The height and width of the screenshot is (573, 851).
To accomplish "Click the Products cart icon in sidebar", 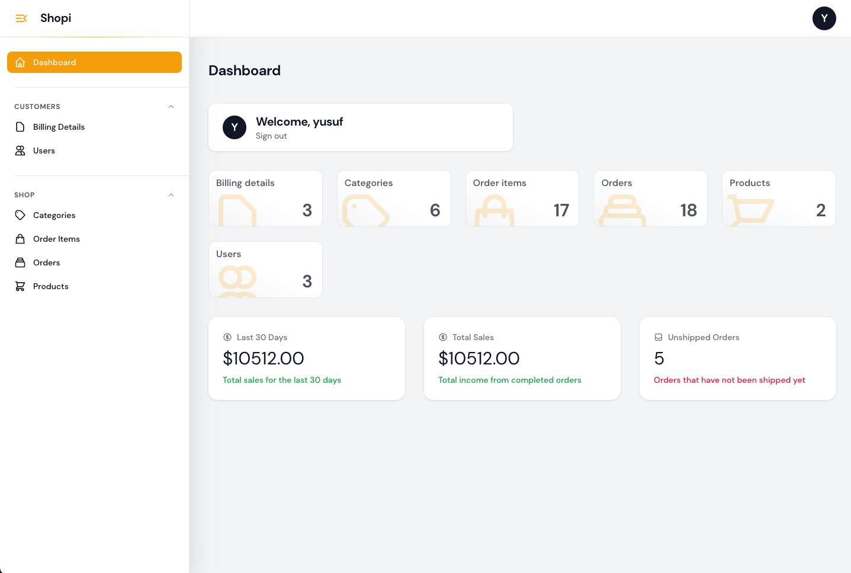I will tap(20, 286).
